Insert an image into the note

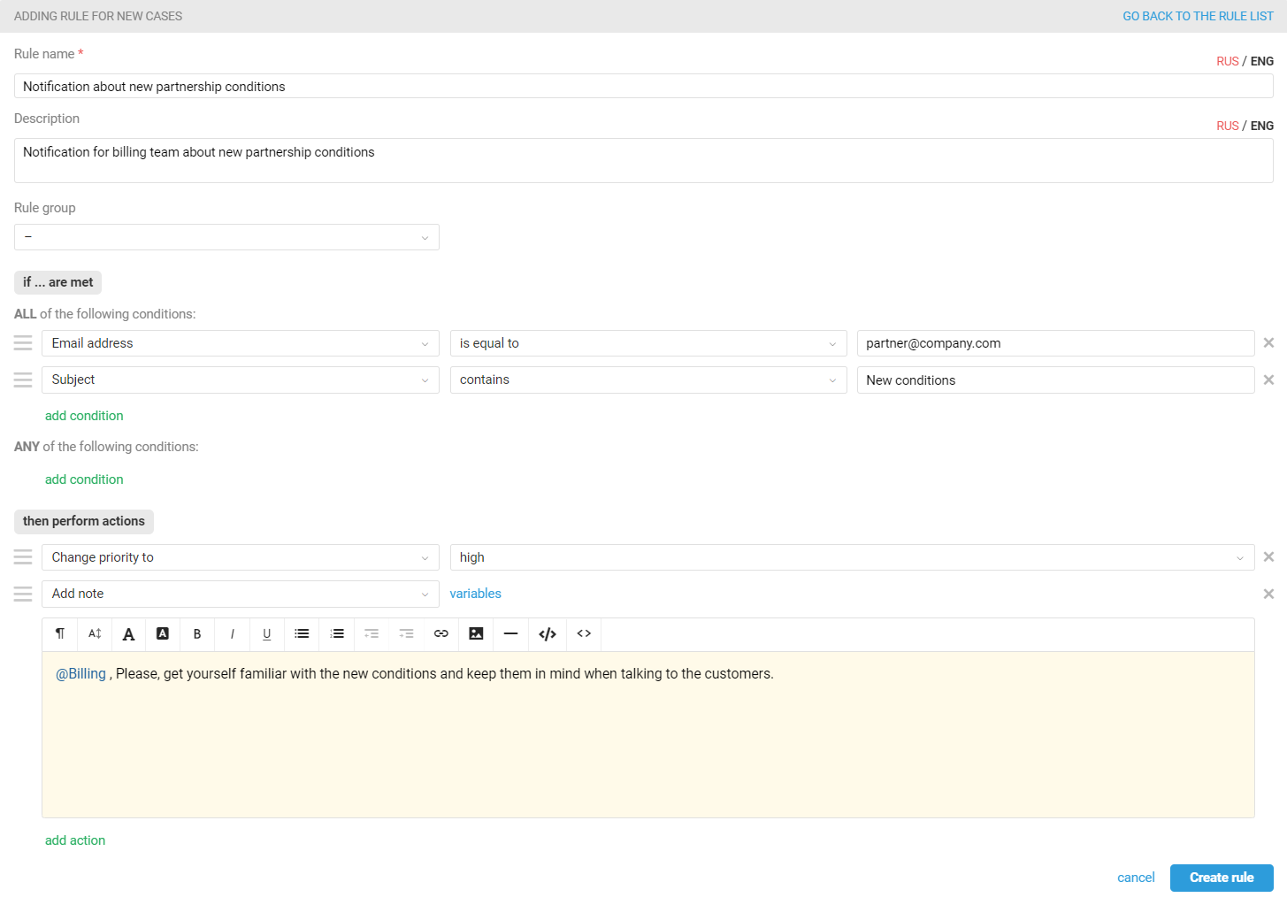476,634
